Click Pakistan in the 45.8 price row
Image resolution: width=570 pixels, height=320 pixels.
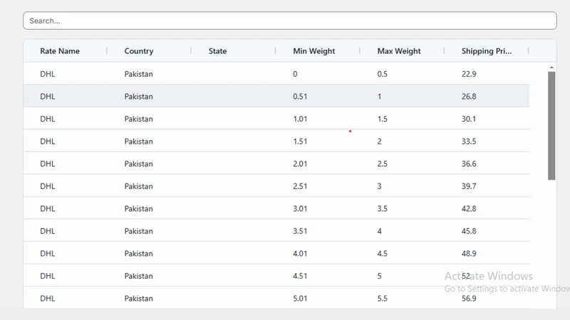click(x=138, y=231)
